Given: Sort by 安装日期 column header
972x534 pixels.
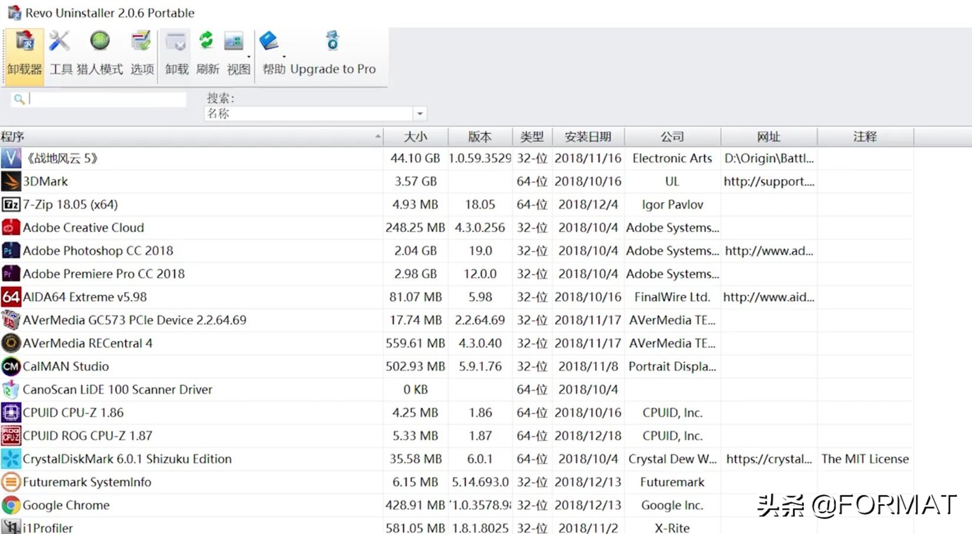Looking at the screenshot, I should click(x=587, y=137).
